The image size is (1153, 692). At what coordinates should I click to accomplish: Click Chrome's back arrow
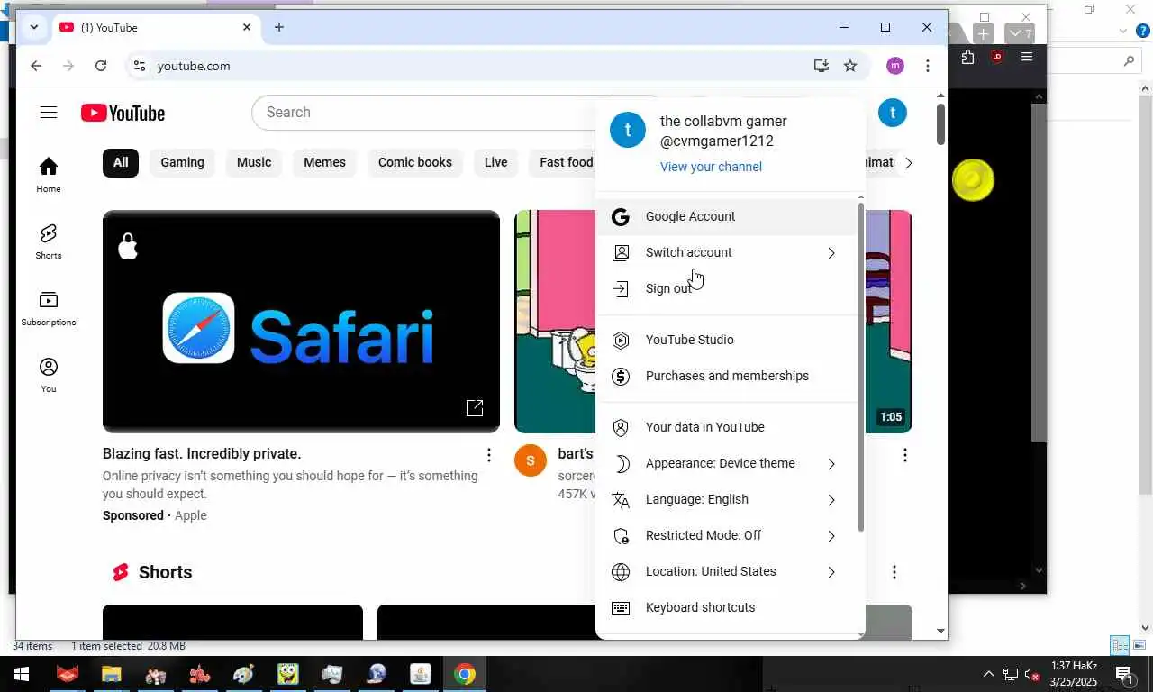click(x=36, y=66)
